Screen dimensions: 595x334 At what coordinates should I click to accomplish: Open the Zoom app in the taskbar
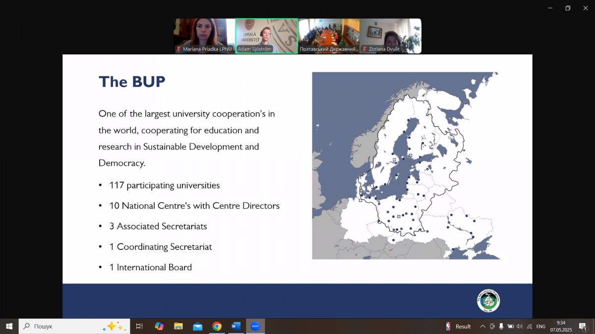255,326
